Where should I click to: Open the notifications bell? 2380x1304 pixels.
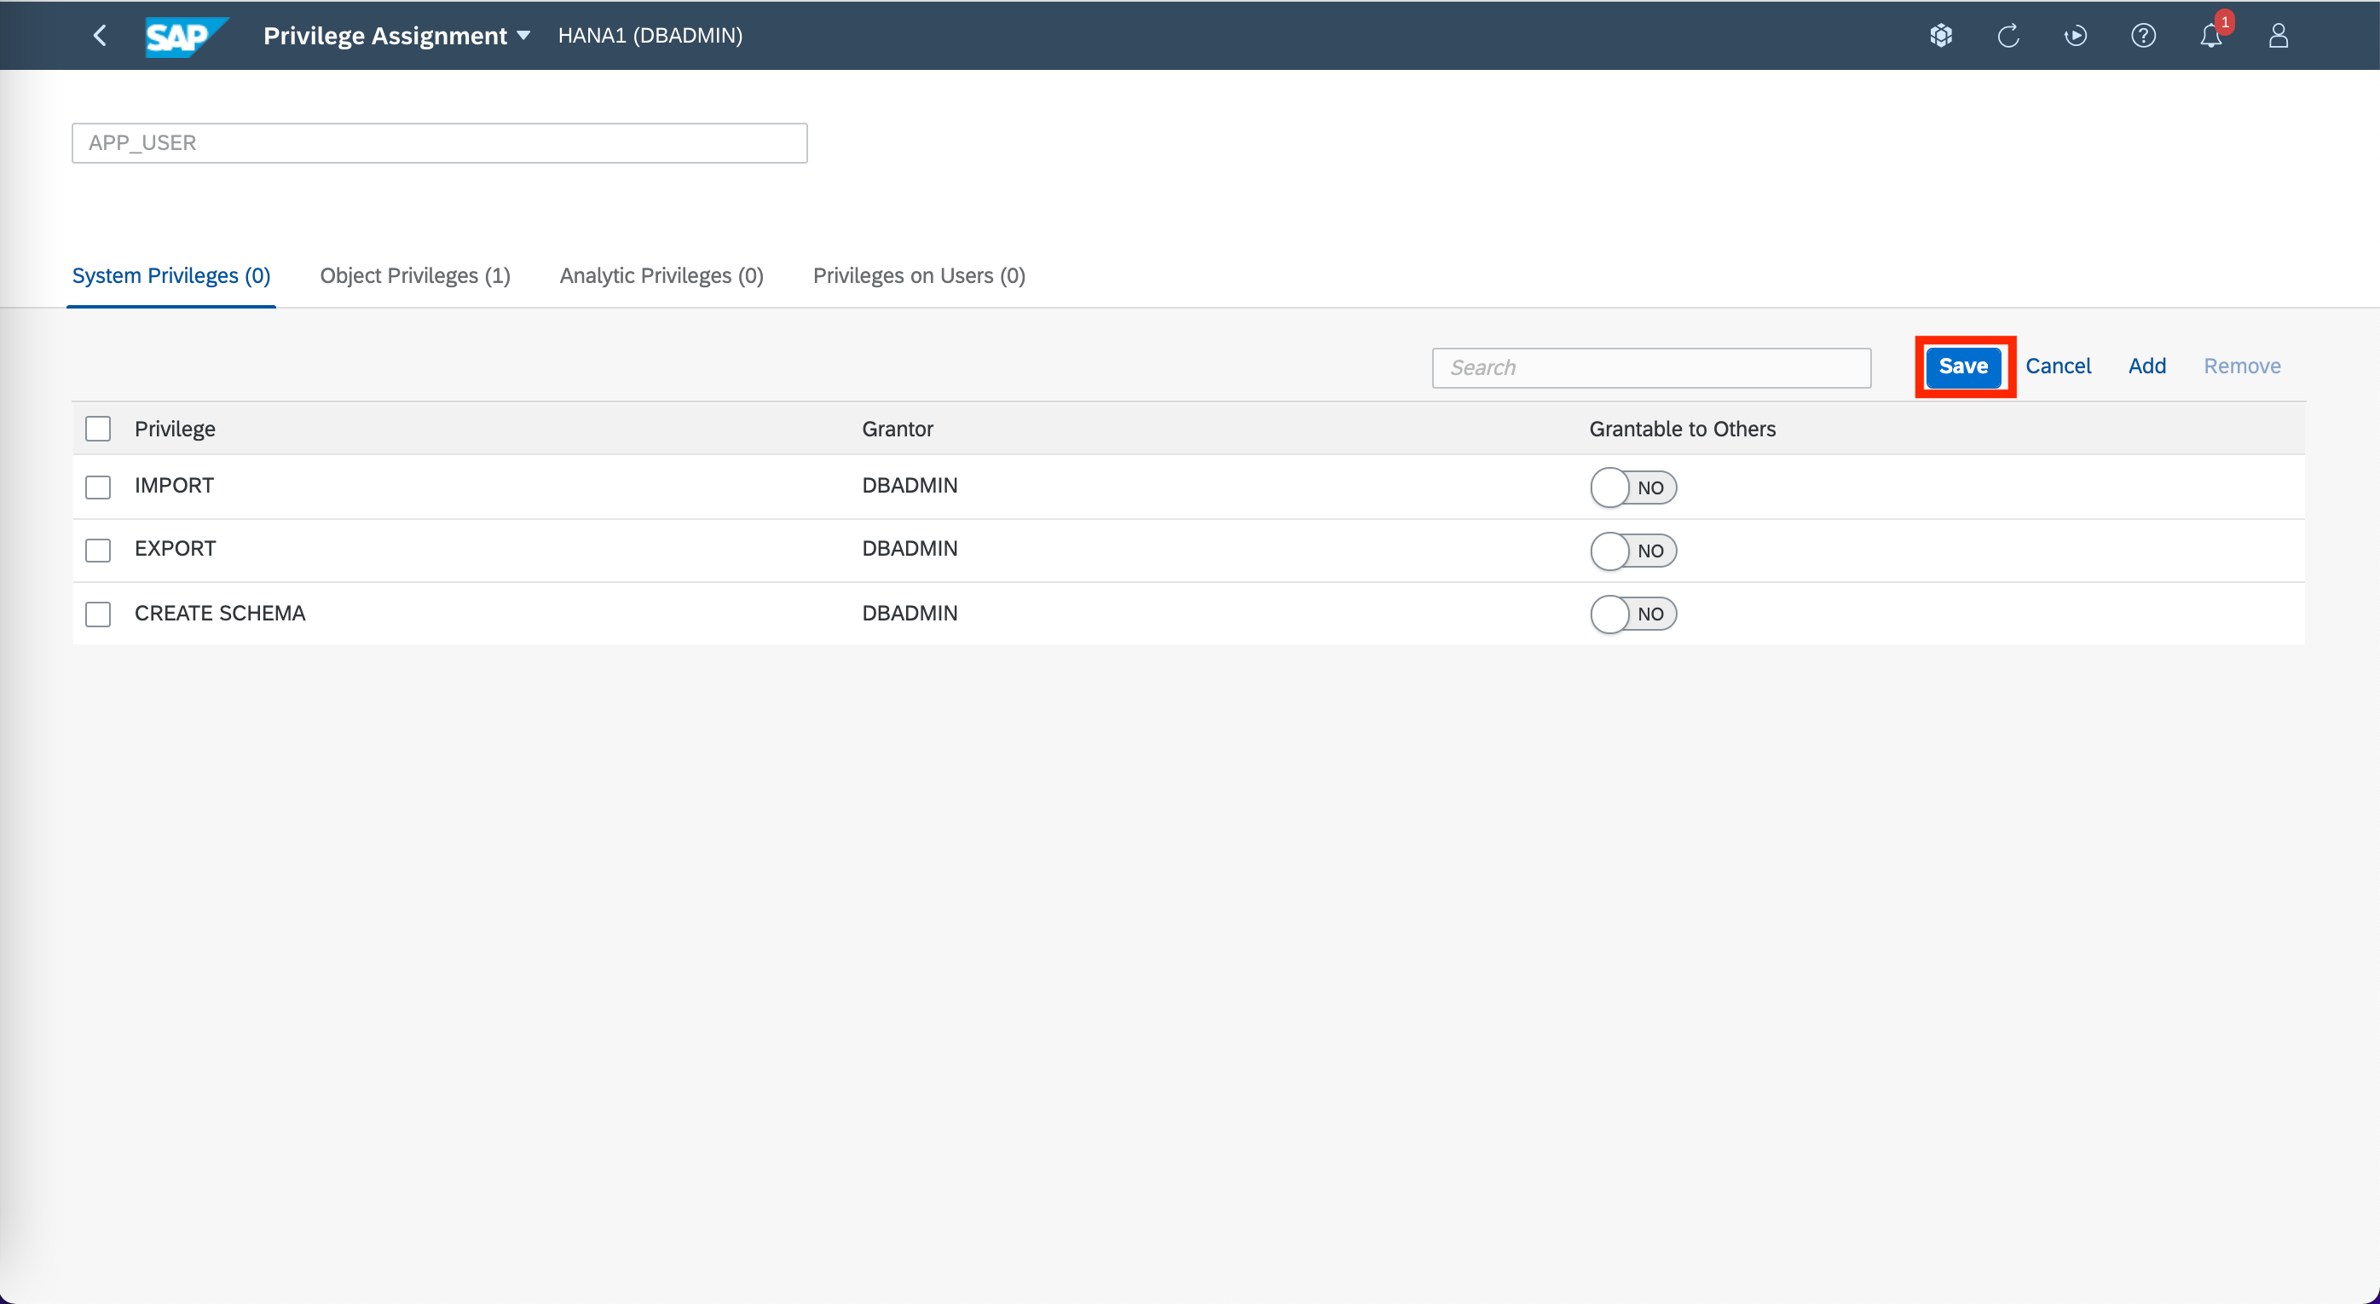tap(2211, 35)
